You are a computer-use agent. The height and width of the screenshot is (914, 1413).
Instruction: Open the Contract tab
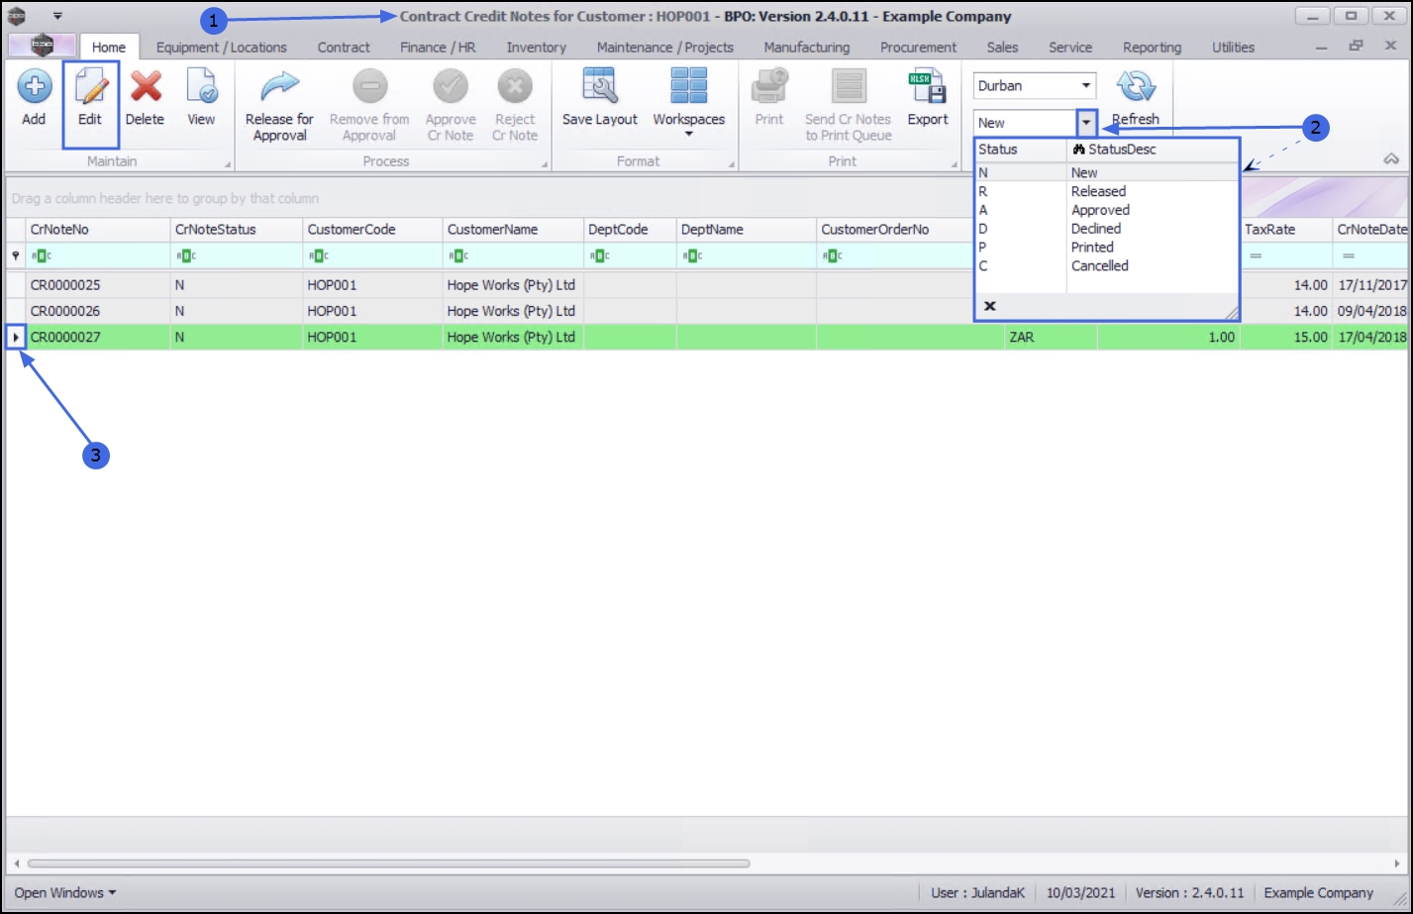tap(344, 47)
